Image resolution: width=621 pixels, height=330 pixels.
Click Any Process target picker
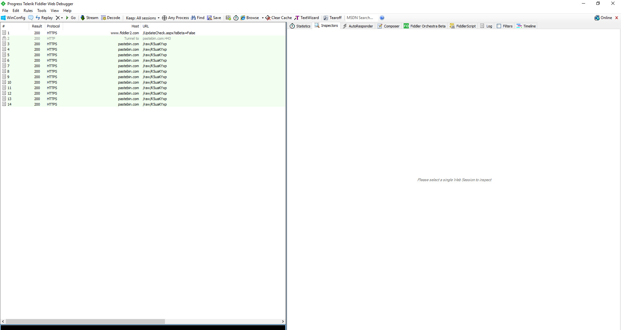(x=175, y=18)
